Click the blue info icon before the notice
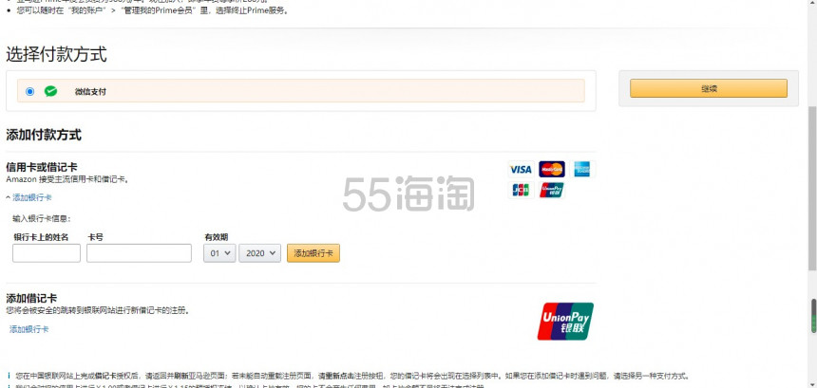 coord(9,375)
